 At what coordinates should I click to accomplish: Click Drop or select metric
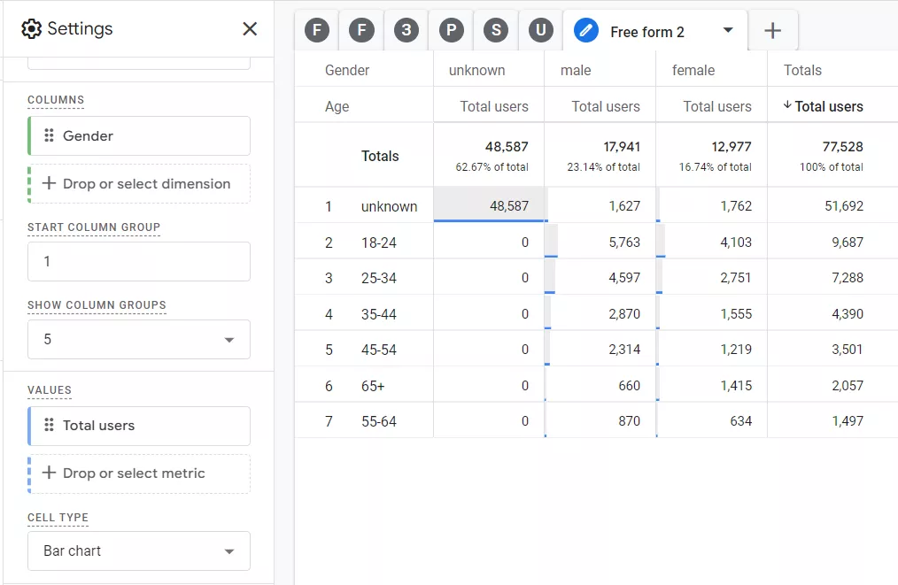(x=139, y=474)
